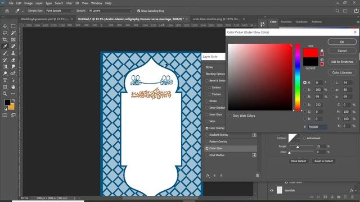Image resolution: width=360 pixels, height=202 pixels.
Task: Select the Healing Brush tool
Action: click(x=13, y=46)
